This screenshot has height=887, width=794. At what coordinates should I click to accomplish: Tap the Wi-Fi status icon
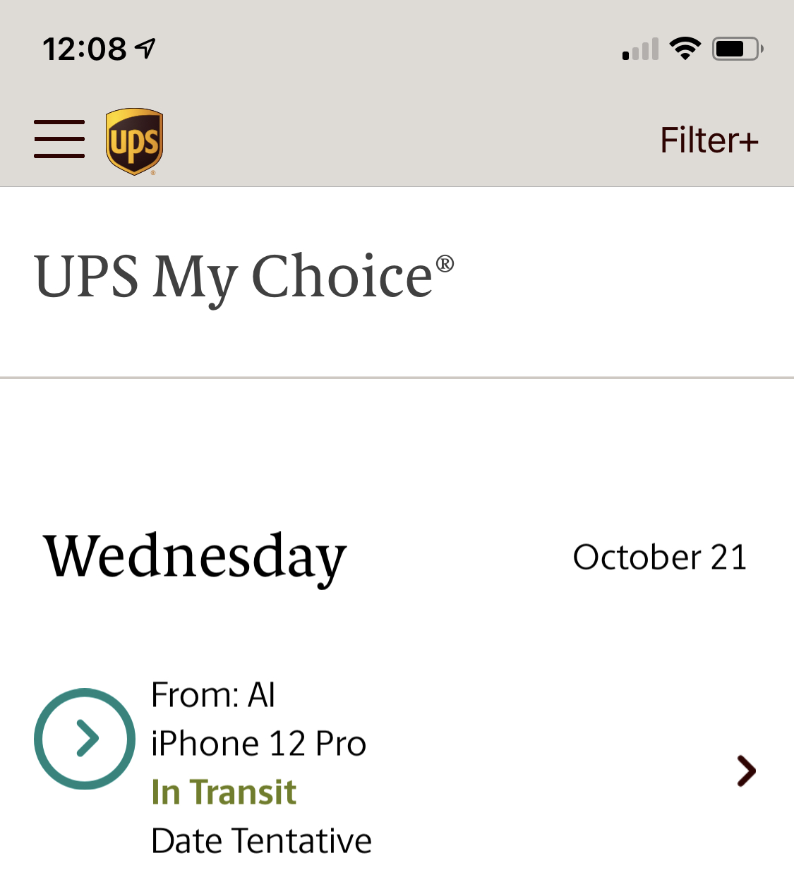[x=685, y=49]
